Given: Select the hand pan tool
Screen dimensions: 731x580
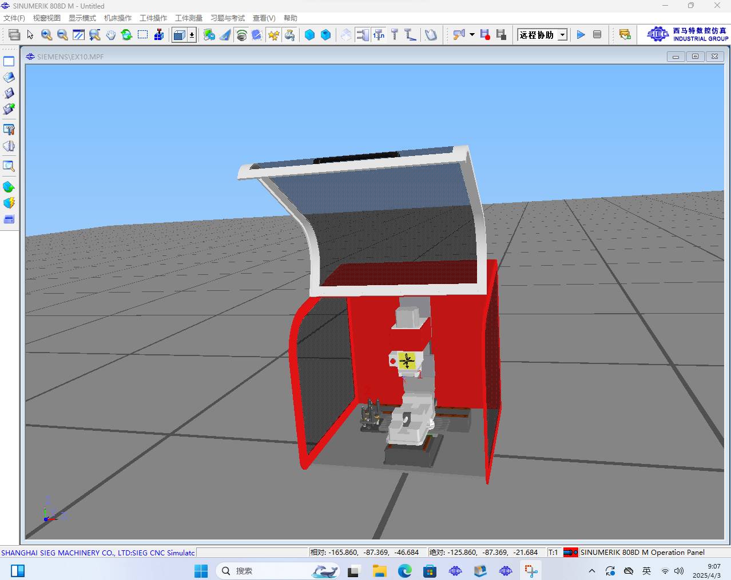Looking at the screenshot, I should [x=110, y=35].
